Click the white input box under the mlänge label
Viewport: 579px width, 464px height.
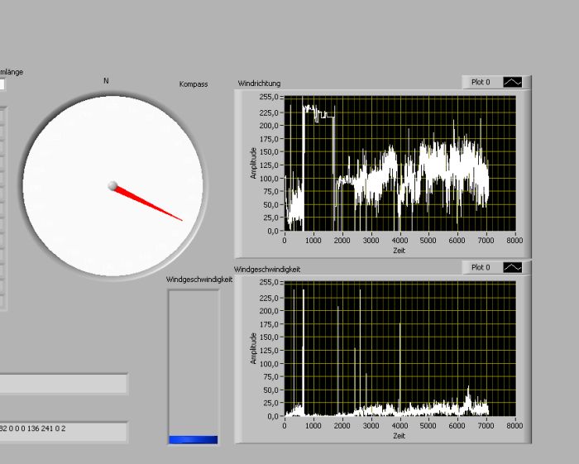[2, 84]
